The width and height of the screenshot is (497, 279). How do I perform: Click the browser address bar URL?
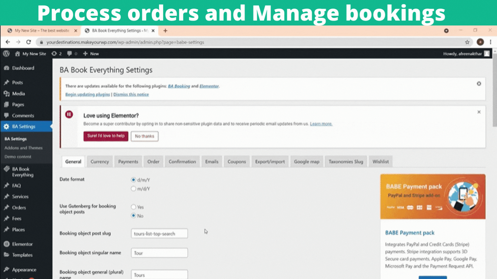pos(125,42)
